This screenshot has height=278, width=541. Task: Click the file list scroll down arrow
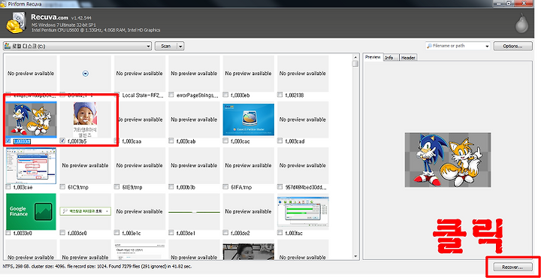(x=355, y=257)
